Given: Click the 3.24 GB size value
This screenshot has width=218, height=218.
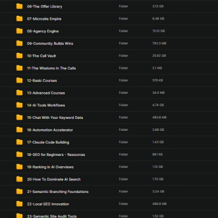Looking at the screenshot, I should point(158,192).
